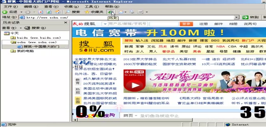
Task: Click the Refresh page toolbar icon
Action: (49, 12)
